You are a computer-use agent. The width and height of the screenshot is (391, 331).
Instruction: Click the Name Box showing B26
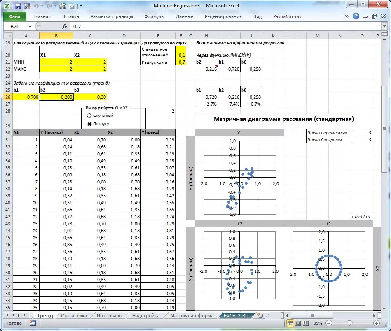[x=16, y=26]
